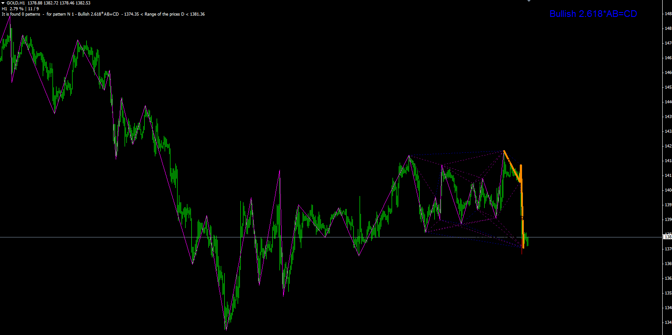Select the orange diagonal pattern leg from peak
Viewport: 672px width, 335px height.
pyautogui.click(x=512, y=166)
